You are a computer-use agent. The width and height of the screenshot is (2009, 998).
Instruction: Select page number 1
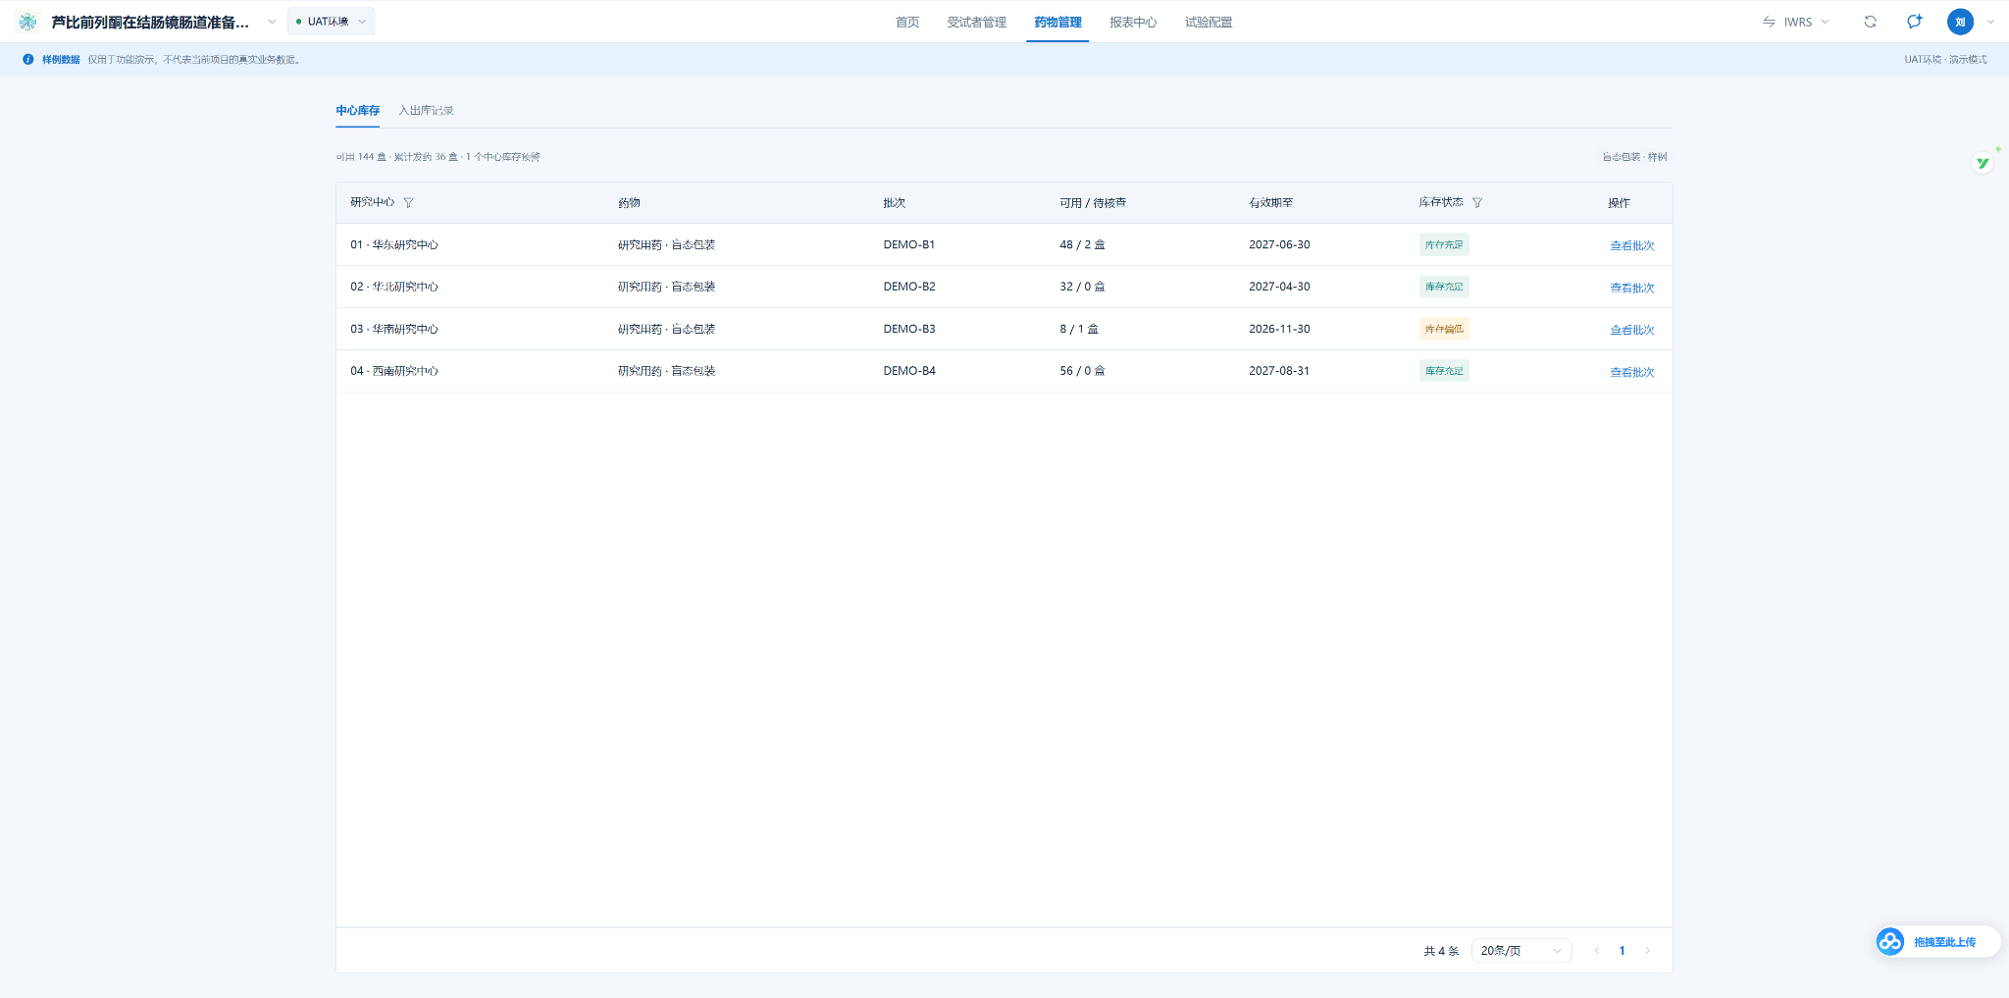1623,951
